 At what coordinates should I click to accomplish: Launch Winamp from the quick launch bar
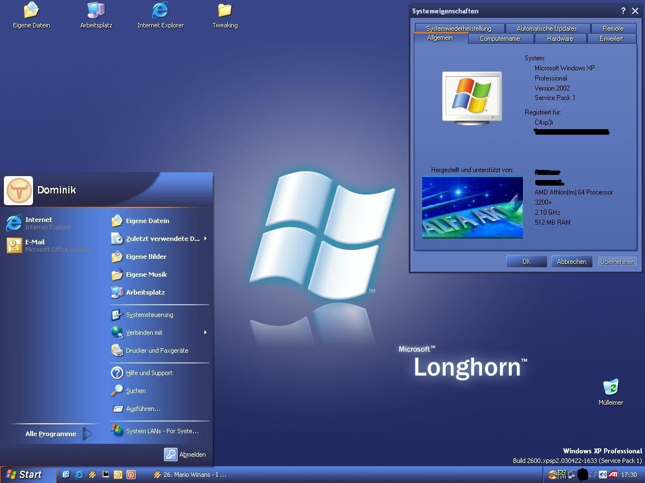92,475
